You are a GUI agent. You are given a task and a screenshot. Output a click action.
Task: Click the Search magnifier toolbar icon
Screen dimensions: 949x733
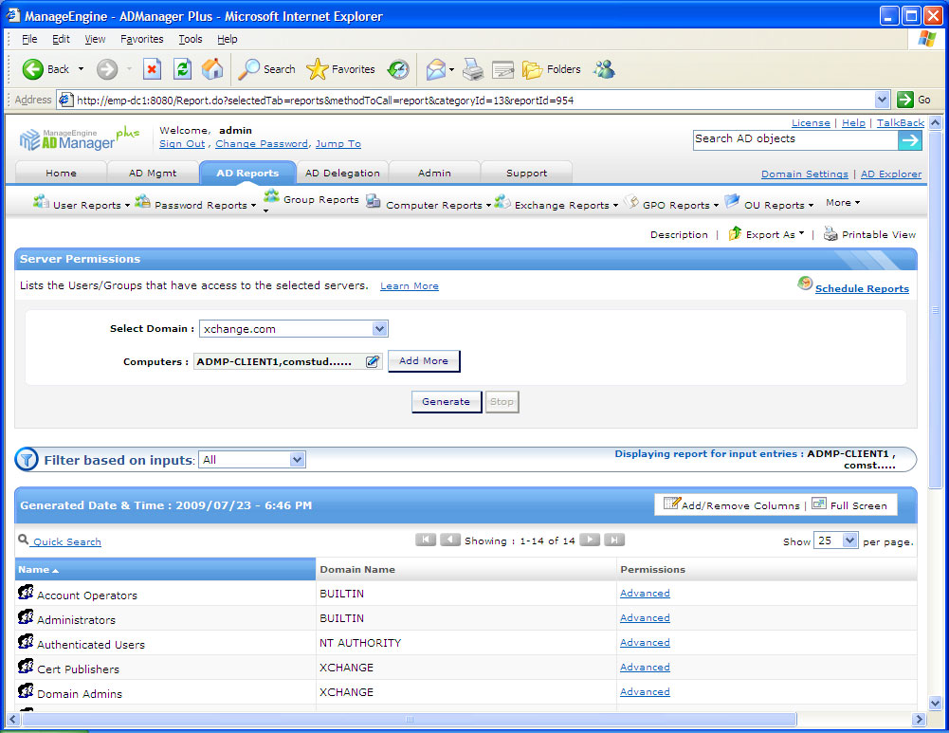point(248,69)
